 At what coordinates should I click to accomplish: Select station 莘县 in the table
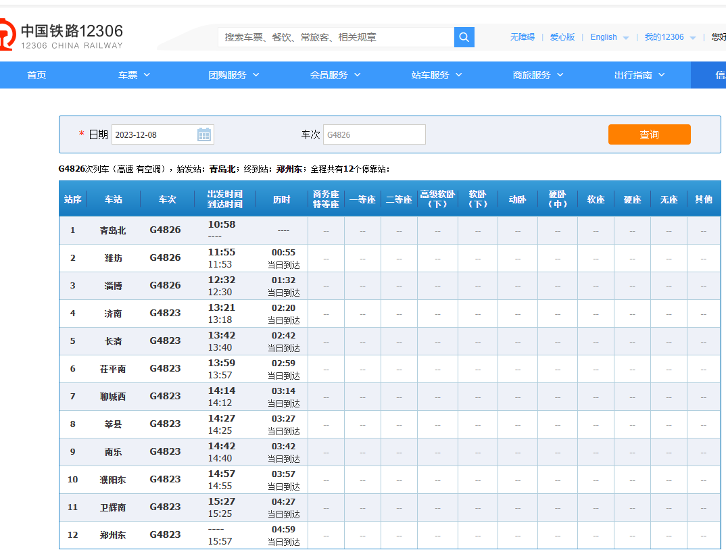pyautogui.click(x=113, y=424)
